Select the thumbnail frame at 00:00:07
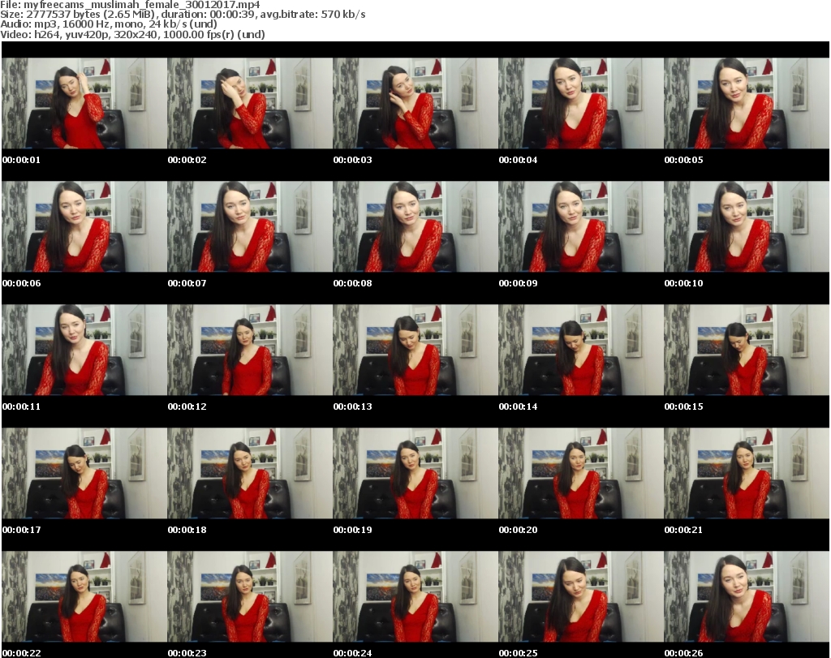This screenshot has height=658, width=831. coord(250,226)
